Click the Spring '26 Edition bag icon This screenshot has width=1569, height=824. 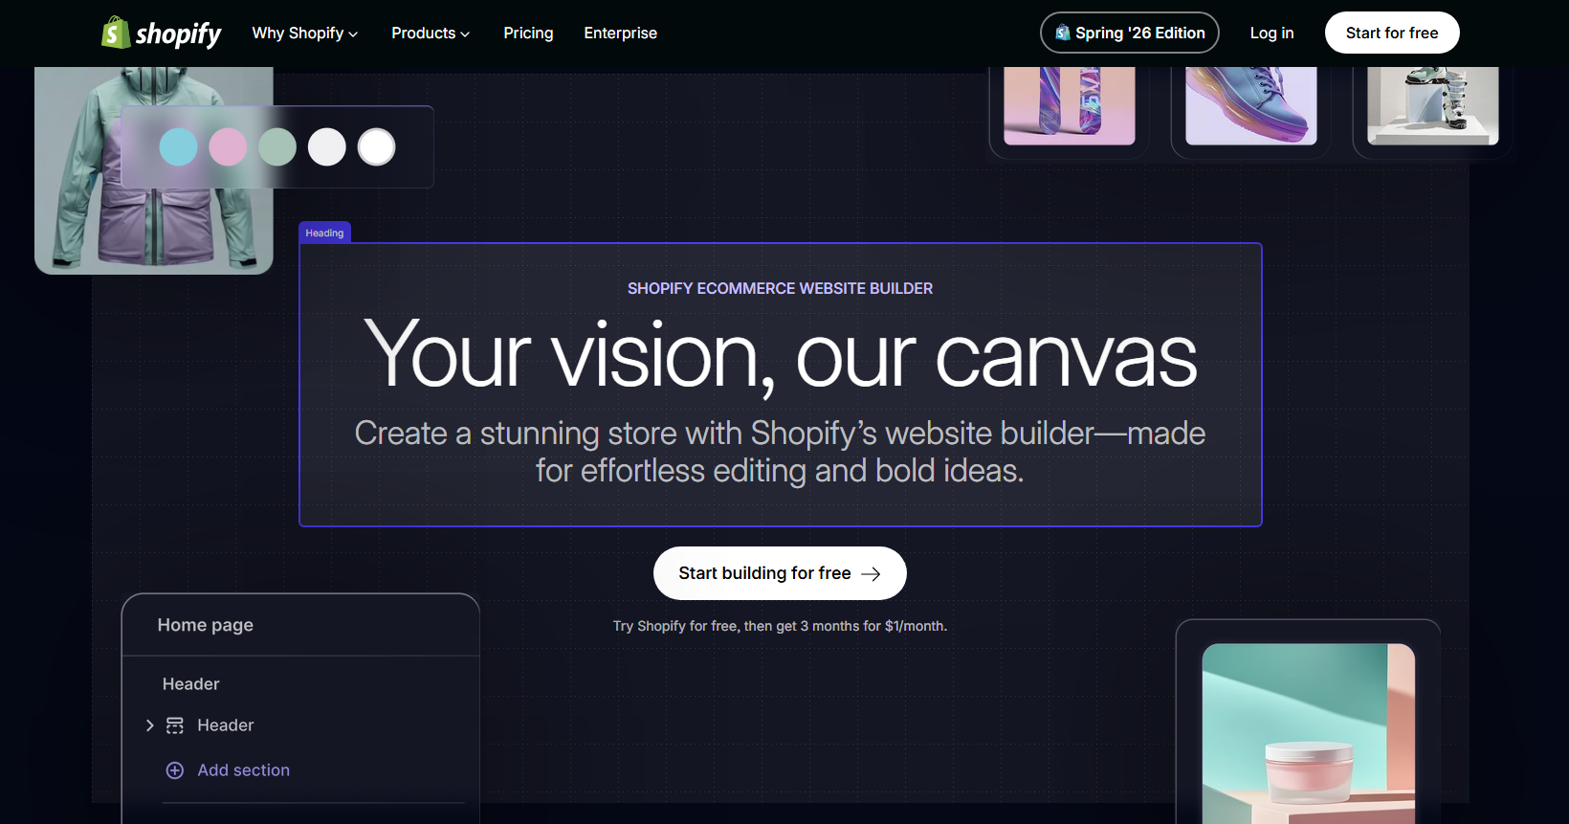pos(1063,33)
